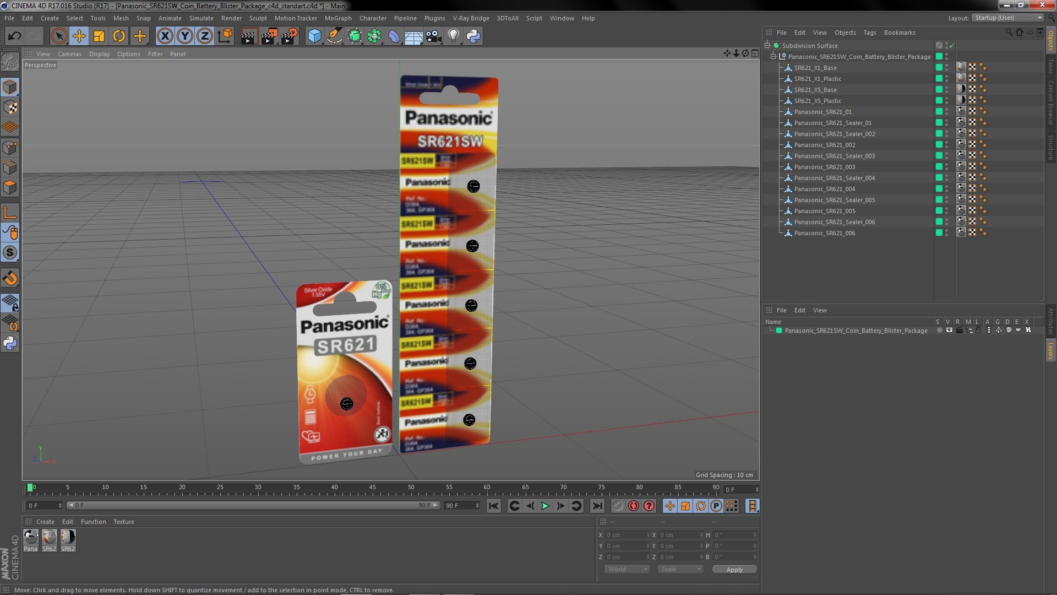
Task: Switch to Polygons mode
Action: [x=10, y=187]
